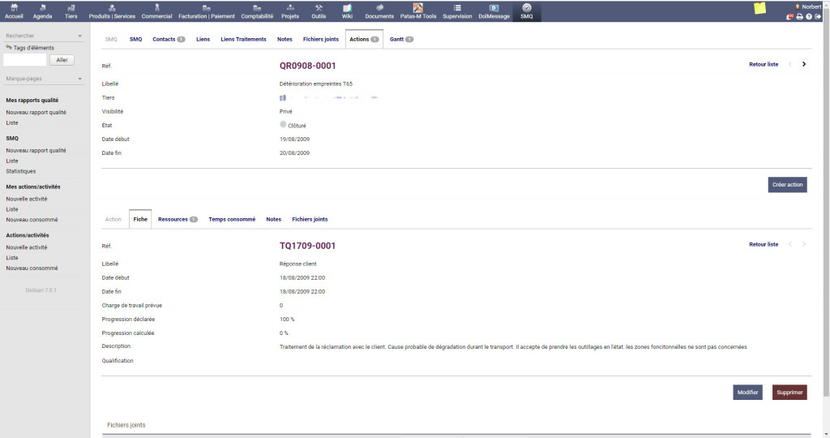Screen dimensions: 830x438
Task: Open the action Notes tab
Action: tap(274, 219)
